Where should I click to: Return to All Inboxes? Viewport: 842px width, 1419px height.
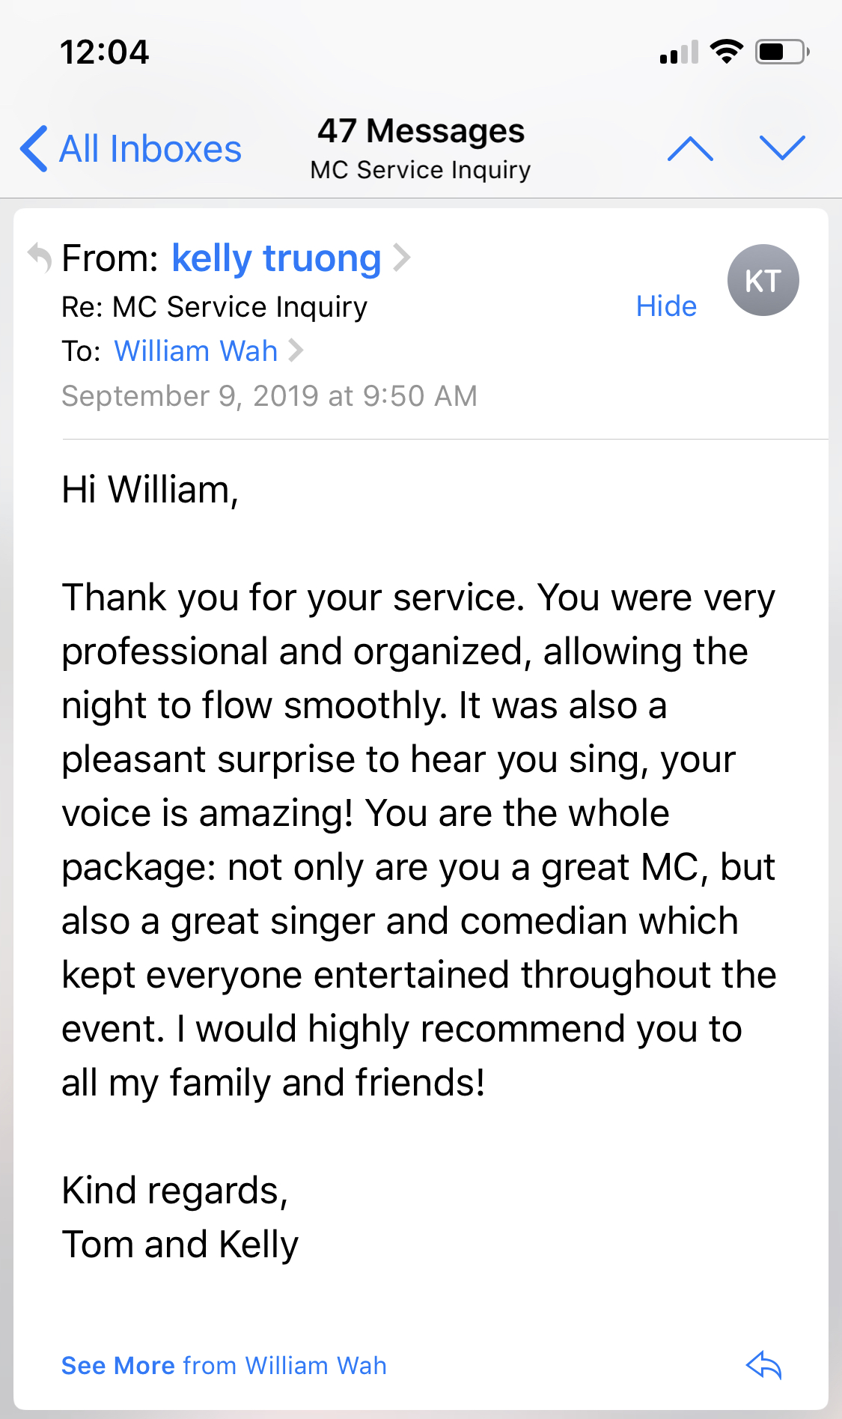(150, 148)
